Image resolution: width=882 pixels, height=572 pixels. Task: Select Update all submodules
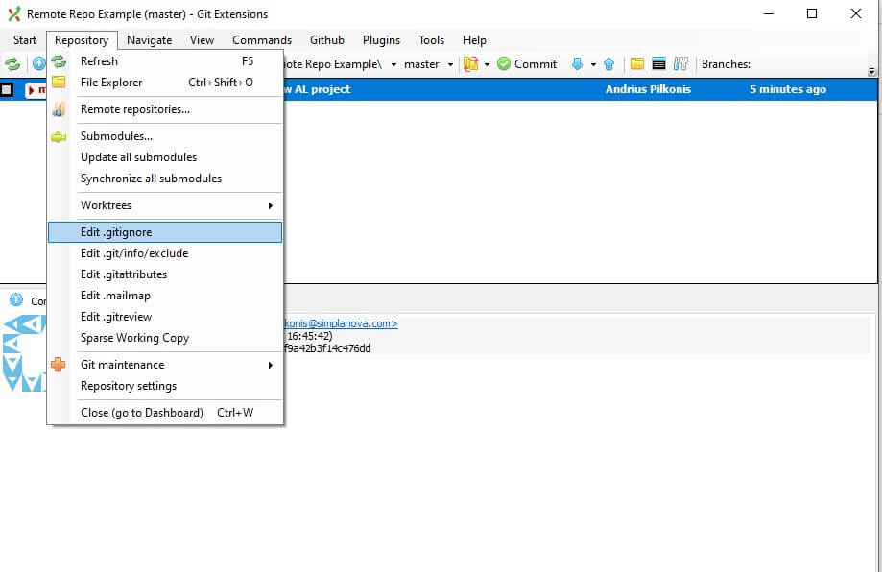165,157
